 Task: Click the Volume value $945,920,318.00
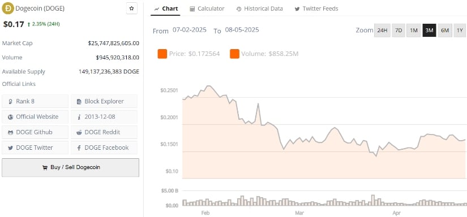(117, 58)
